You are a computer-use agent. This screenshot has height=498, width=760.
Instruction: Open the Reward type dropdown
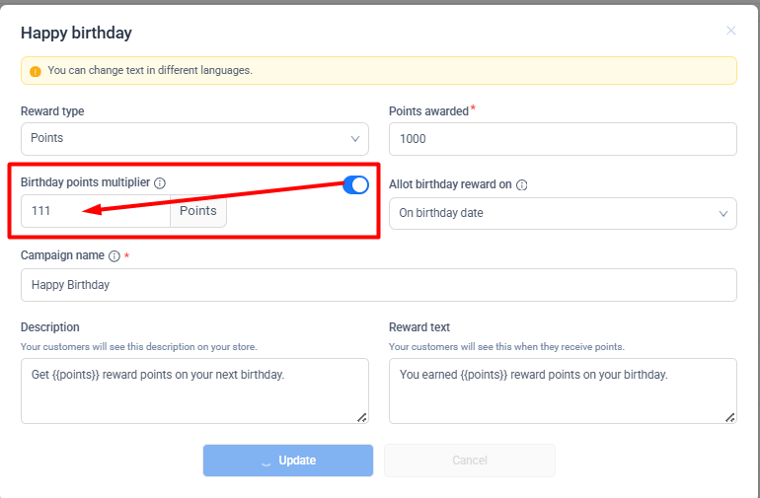(194, 139)
